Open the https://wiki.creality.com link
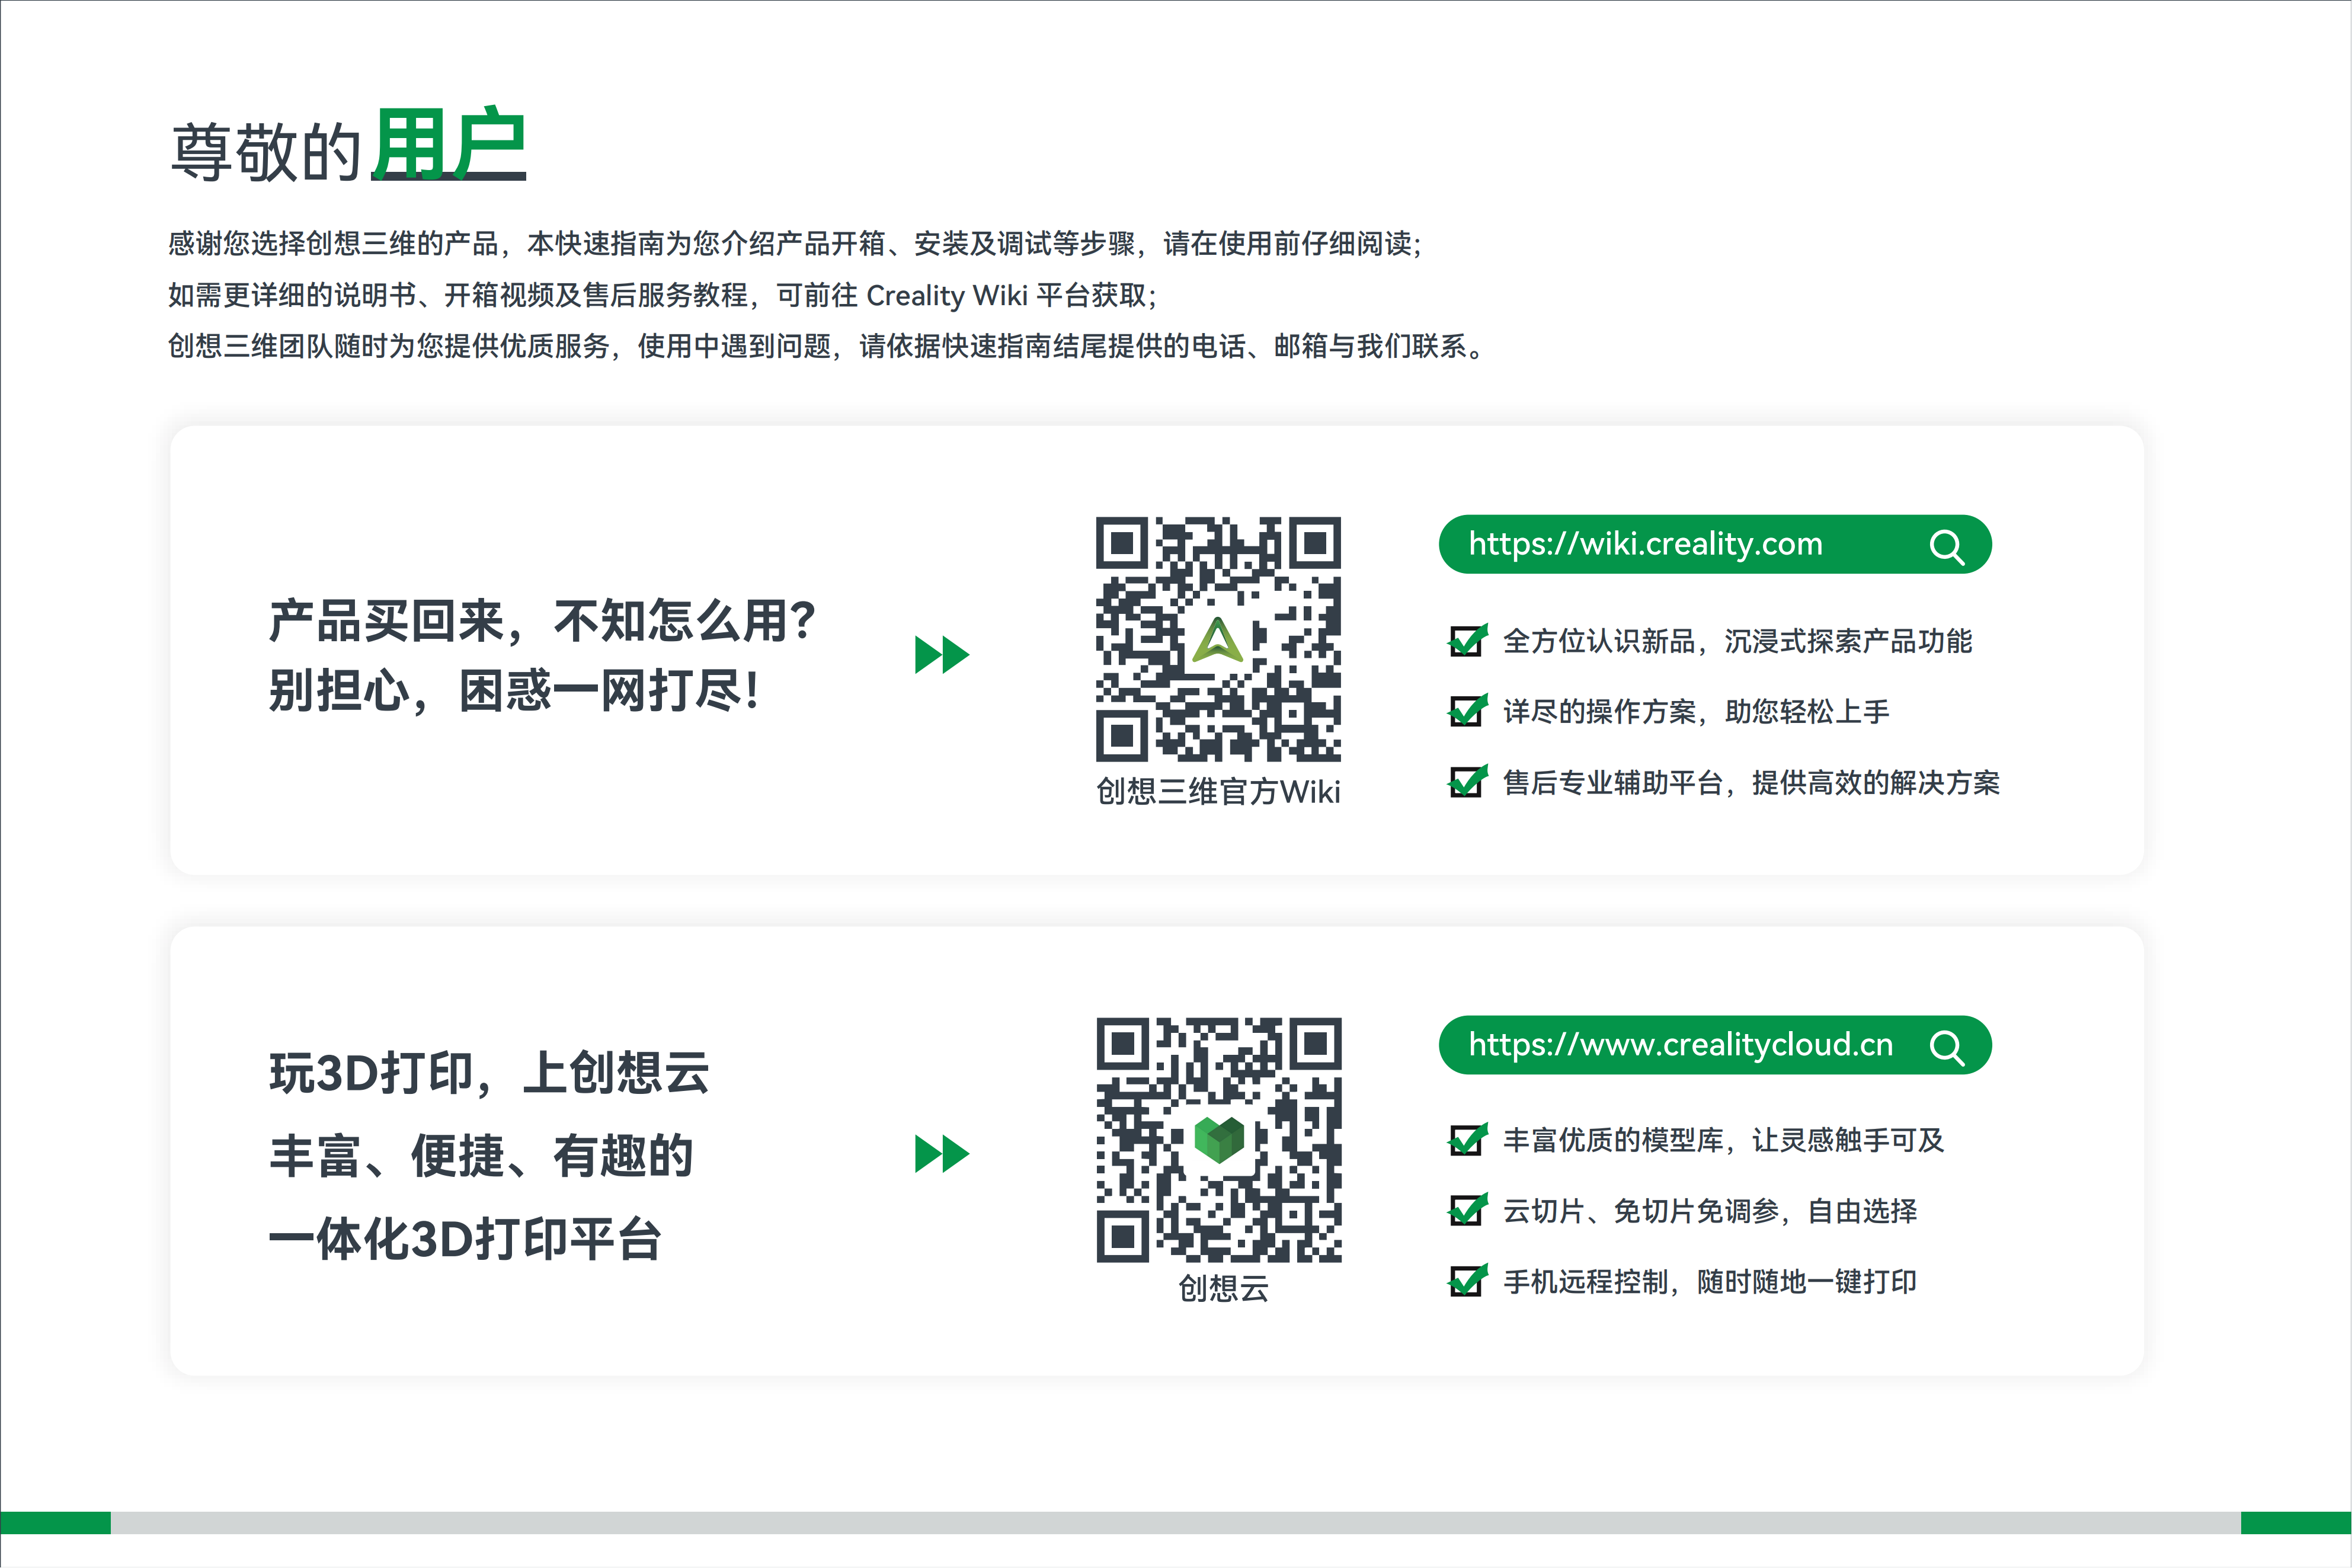This screenshot has width=2352, height=1568. point(1645,545)
